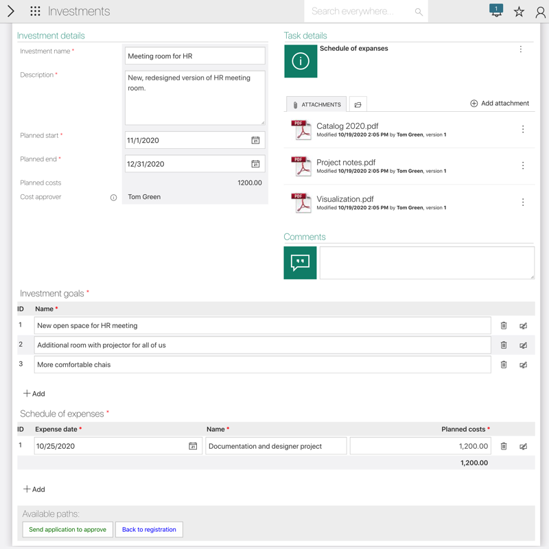This screenshot has width=549, height=549.
Task: Open the user profile icon
Action: (540, 12)
